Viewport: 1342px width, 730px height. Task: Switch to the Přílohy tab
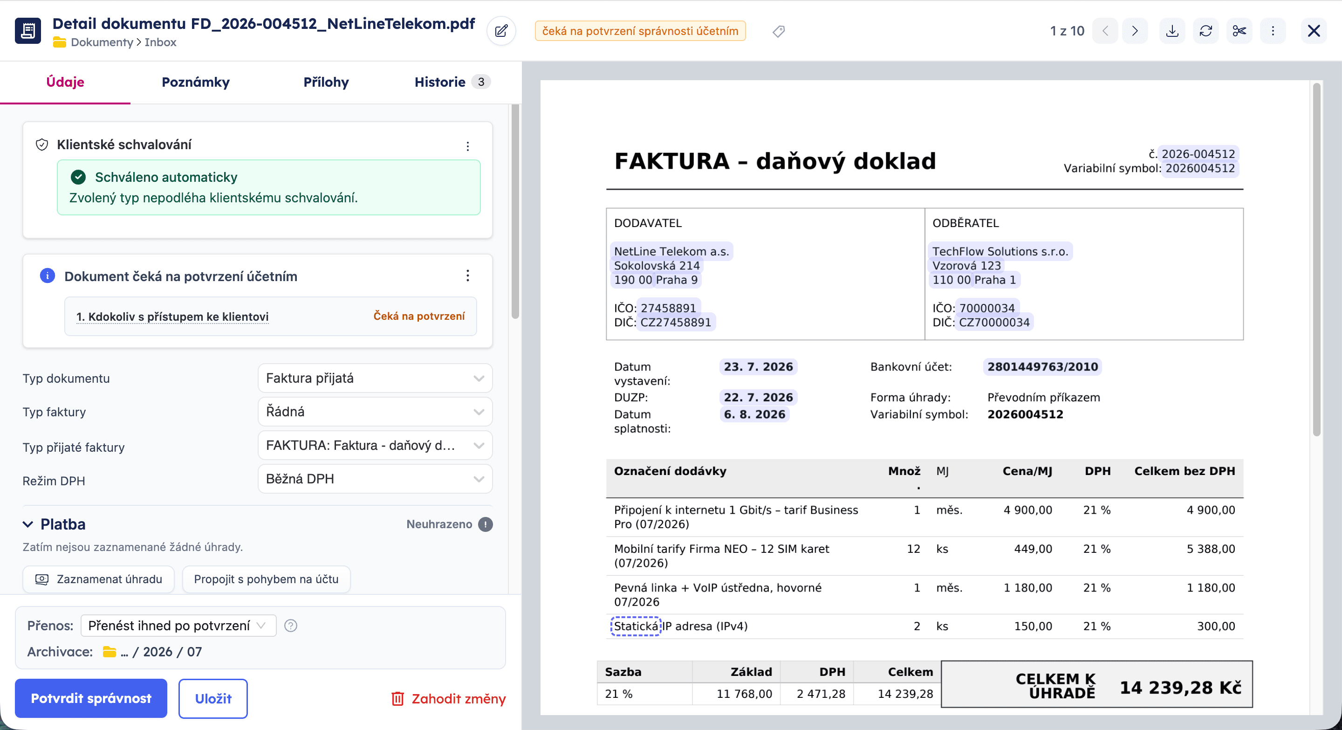pyautogui.click(x=326, y=82)
